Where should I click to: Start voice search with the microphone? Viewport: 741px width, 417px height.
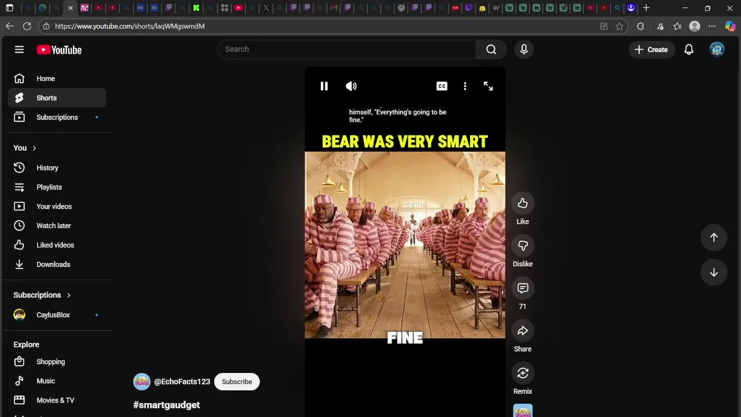[524, 49]
